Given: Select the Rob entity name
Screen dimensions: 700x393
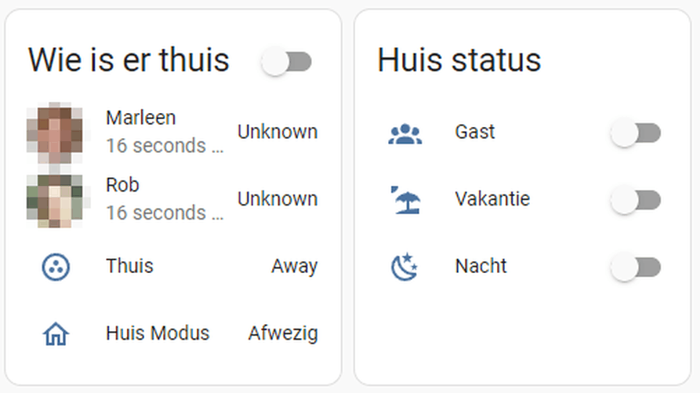Looking at the screenshot, I should [x=122, y=185].
